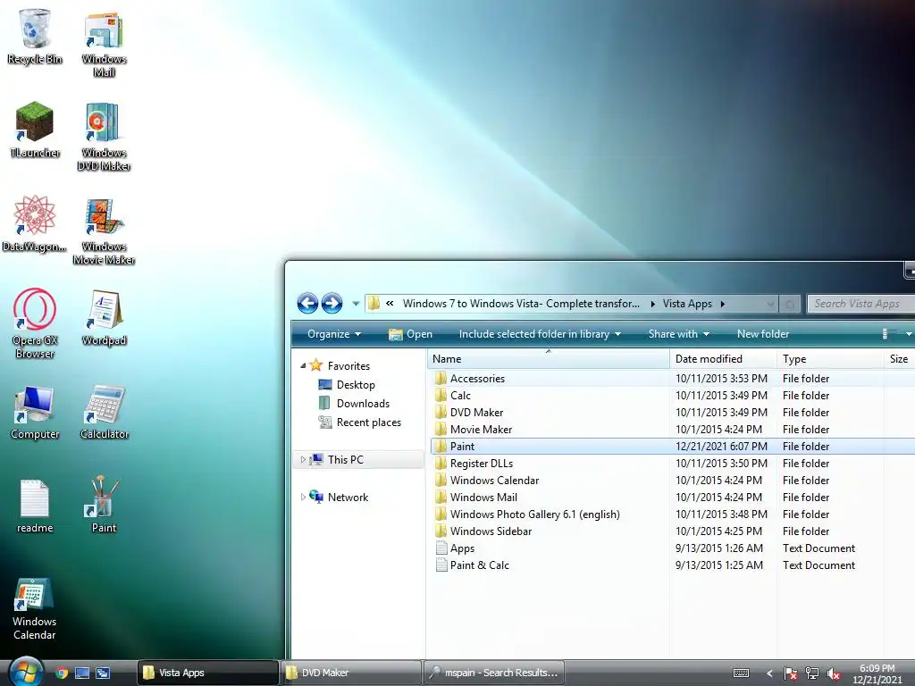Select the Accessories folder icon
Screen dimensions: 915x686
pos(441,378)
